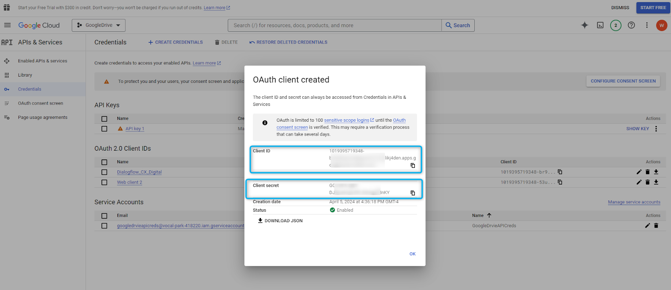Open the top bar three-dot settings menu
The image size is (671, 290).
647,25
